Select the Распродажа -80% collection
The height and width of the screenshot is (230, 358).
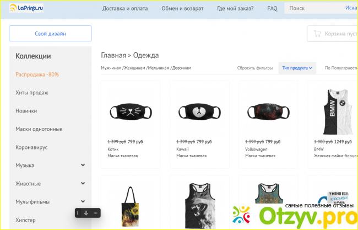[37, 74]
